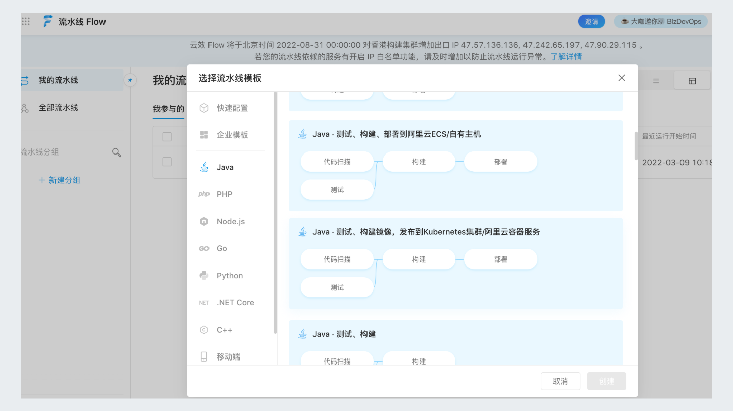
Task: Click the 移动端 phone icon
Action: point(204,357)
